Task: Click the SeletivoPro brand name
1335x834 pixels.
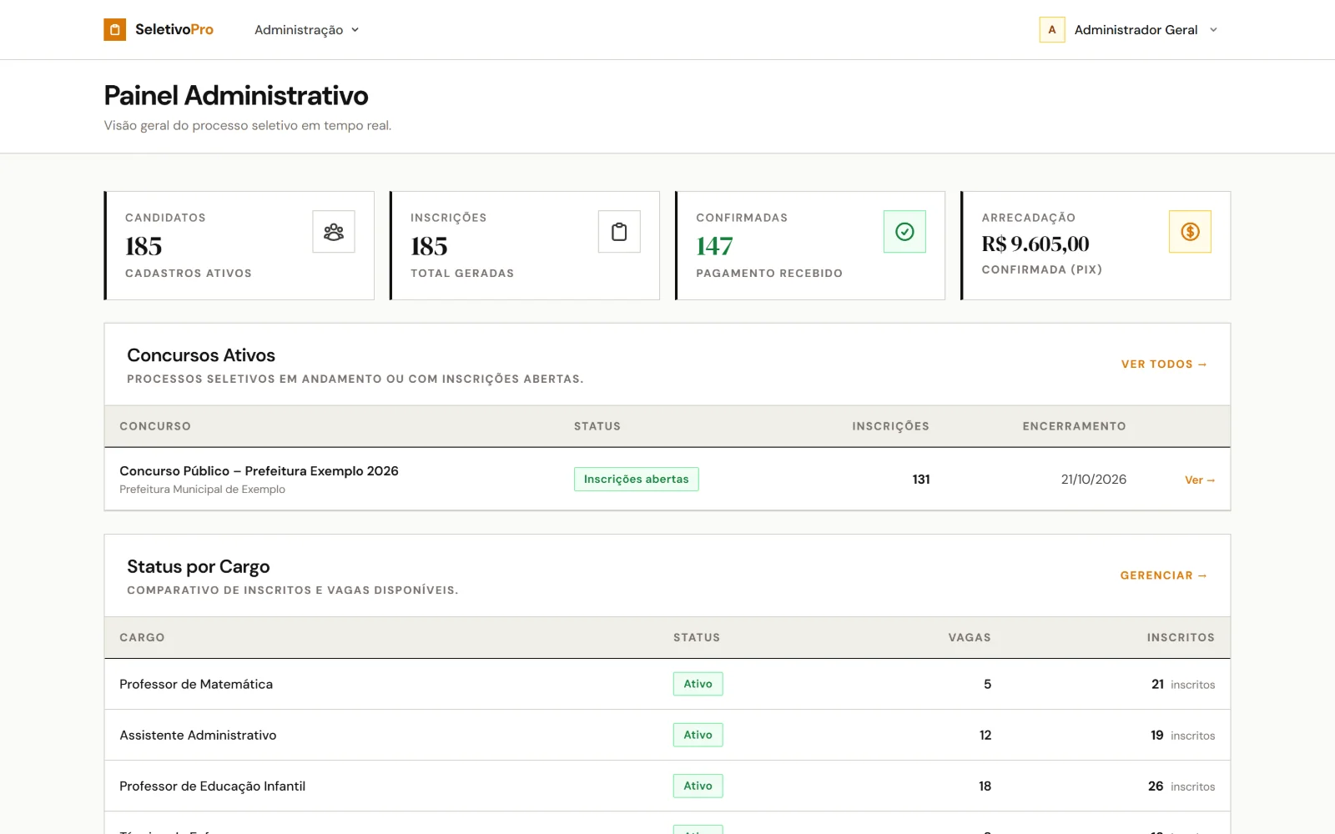Action: (174, 29)
